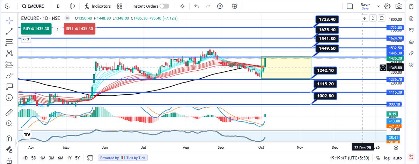Click the plus button beside the 1345.80 price
The width and height of the screenshot is (419, 164).
383,67
